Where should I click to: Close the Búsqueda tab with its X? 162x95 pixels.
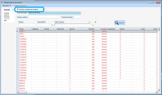[10, 6]
